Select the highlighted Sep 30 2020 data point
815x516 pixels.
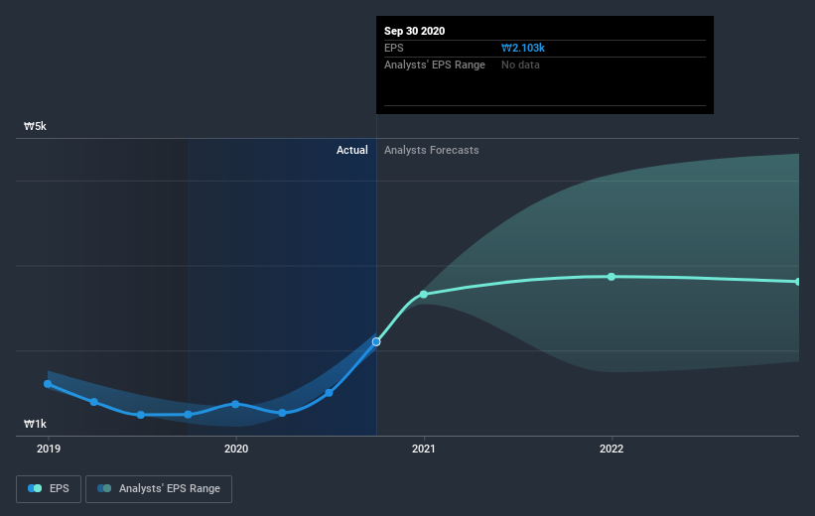pos(376,342)
